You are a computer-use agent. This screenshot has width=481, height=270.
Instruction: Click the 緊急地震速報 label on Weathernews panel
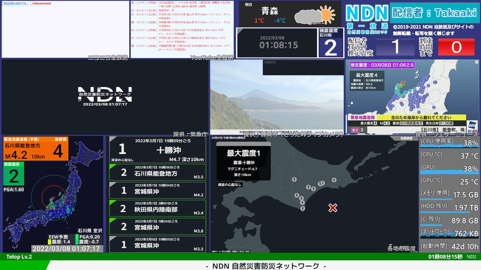[x=363, y=117]
